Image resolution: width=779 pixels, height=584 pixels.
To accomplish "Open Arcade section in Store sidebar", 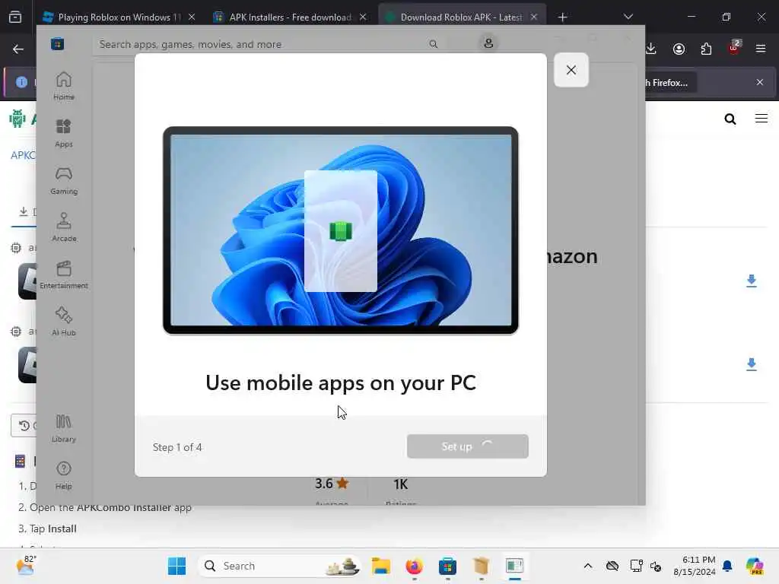I will click(x=64, y=227).
